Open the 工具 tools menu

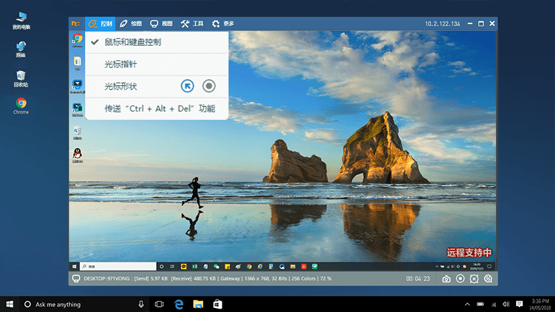click(192, 23)
